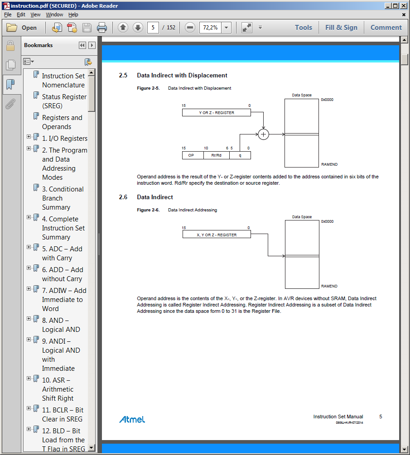Open the Fill & Sign pane
Viewport: 410px width, 455px height.
point(341,28)
